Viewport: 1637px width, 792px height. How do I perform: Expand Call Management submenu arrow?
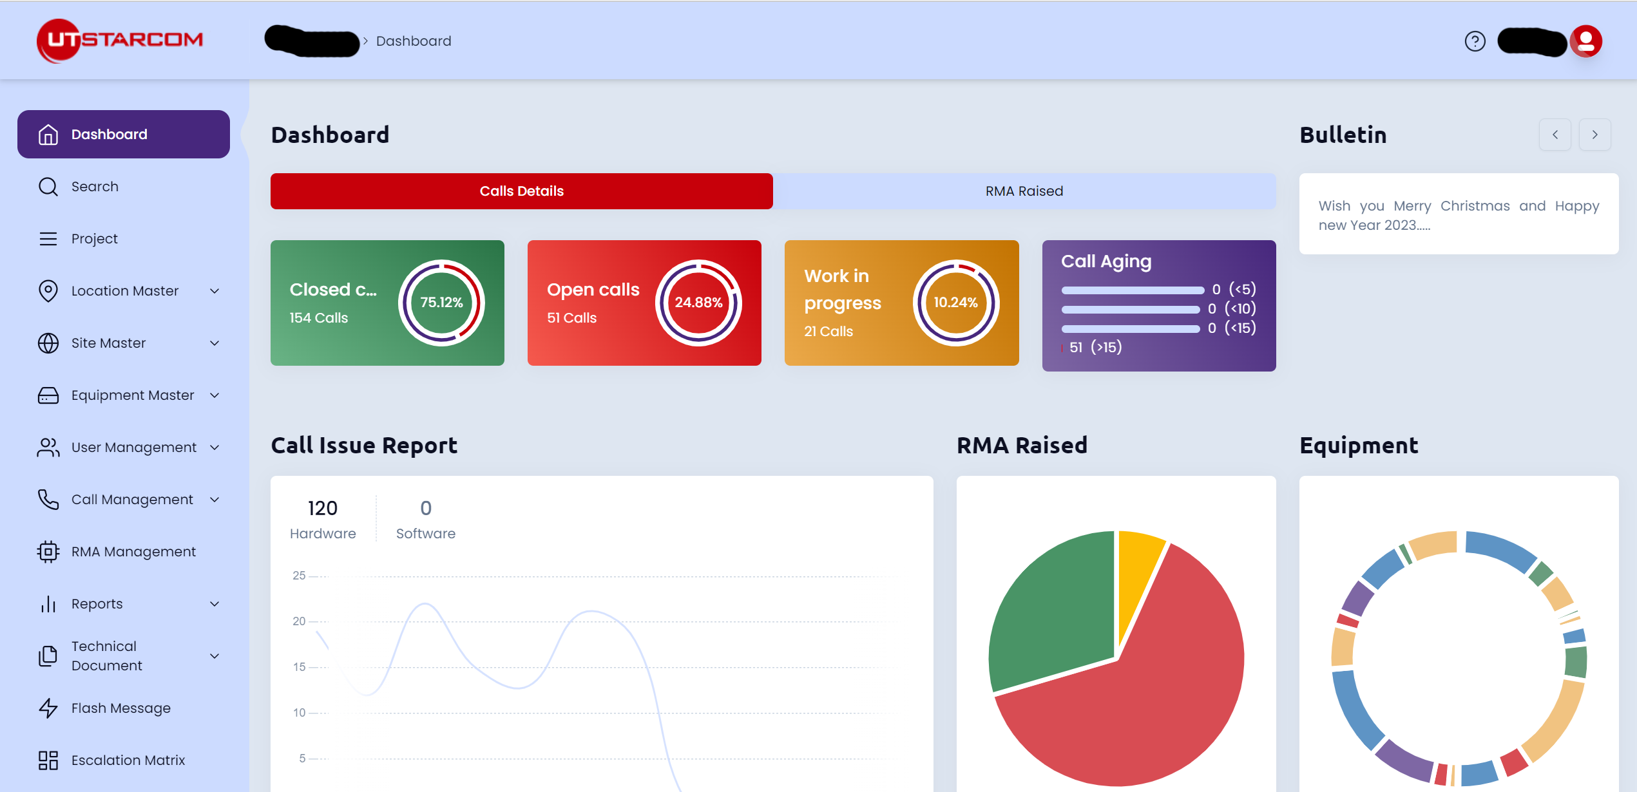215,500
